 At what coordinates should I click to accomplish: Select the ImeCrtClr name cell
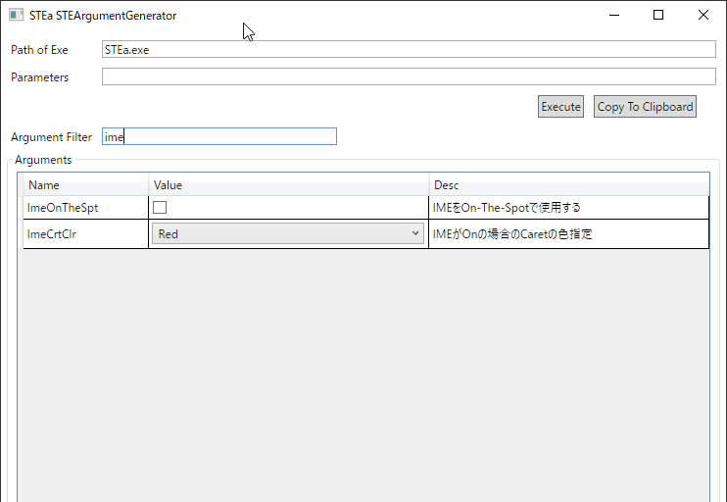click(86, 233)
